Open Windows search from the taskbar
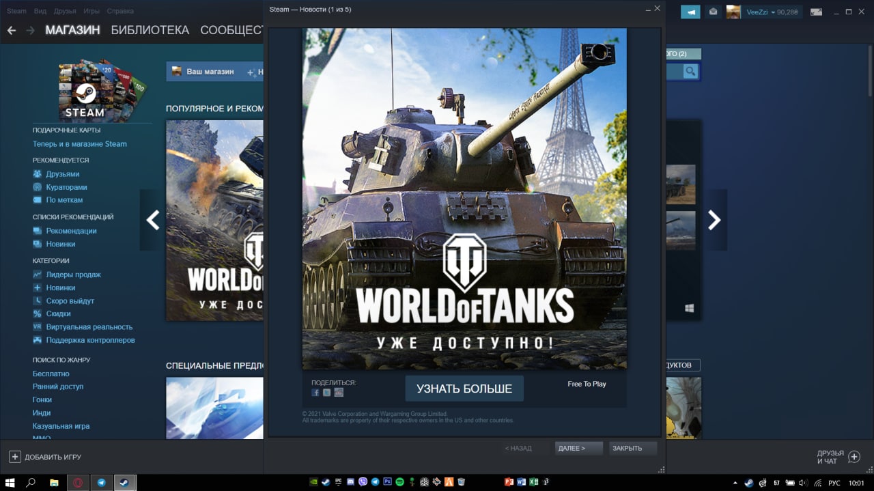 pyautogui.click(x=31, y=482)
